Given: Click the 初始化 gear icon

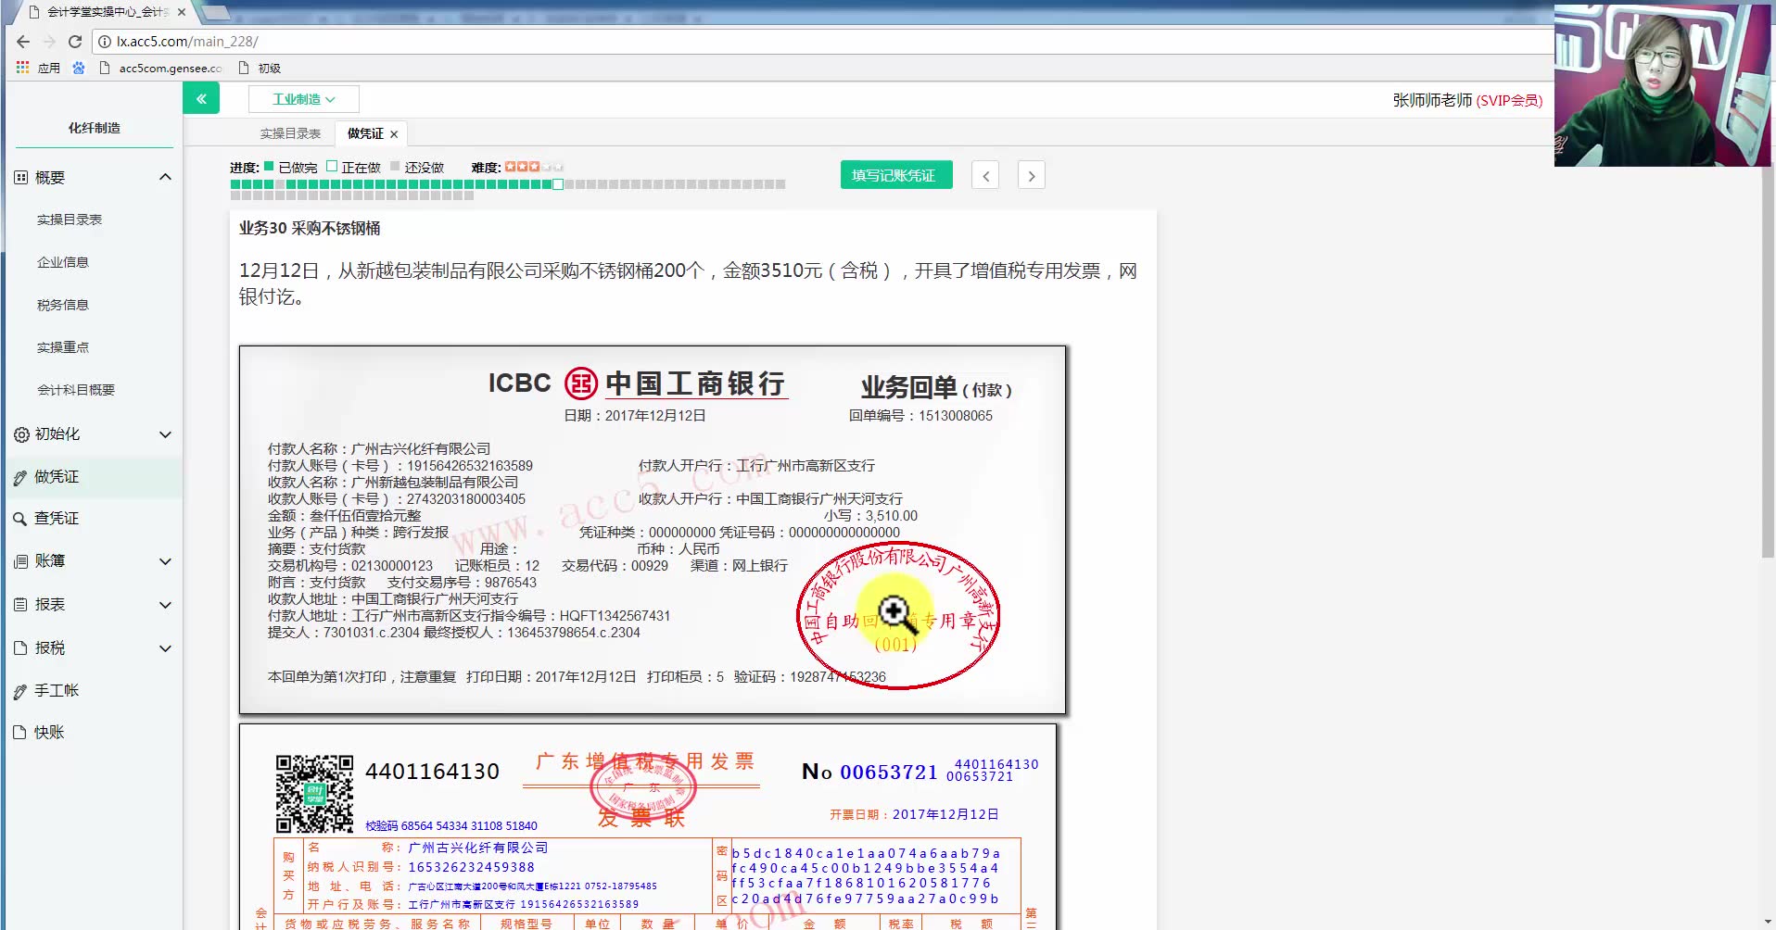Looking at the screenshot, I should [21, 434].
